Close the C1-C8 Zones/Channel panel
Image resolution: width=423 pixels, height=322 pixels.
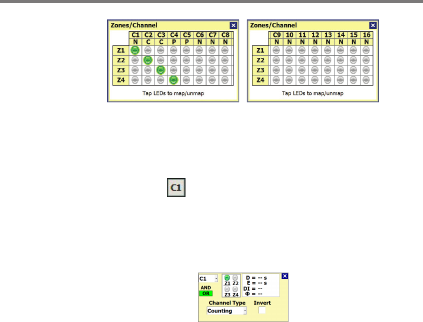click(233, 25)
